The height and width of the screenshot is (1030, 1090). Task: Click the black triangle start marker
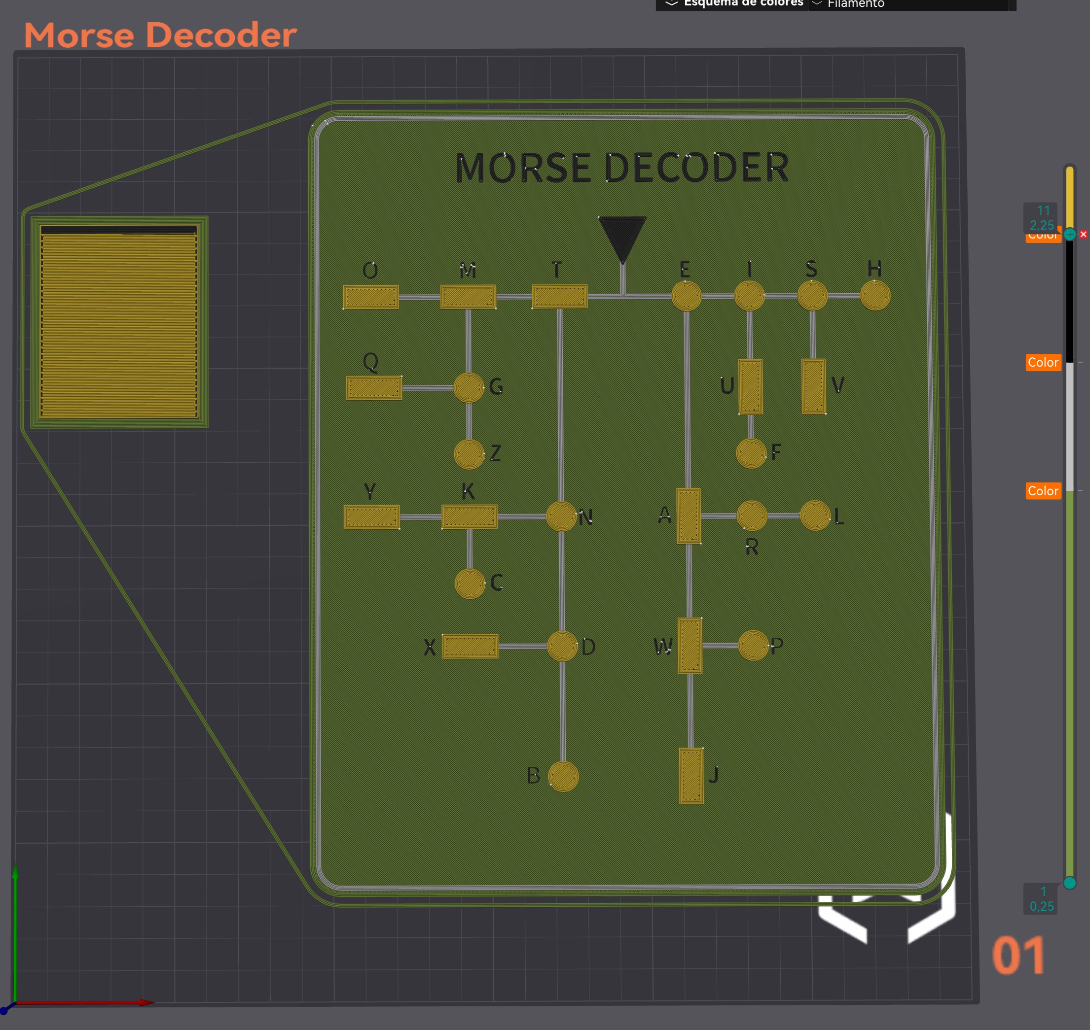coord(622,240)
